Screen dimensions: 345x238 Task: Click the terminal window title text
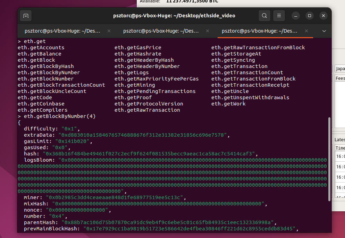click(174, 16)
